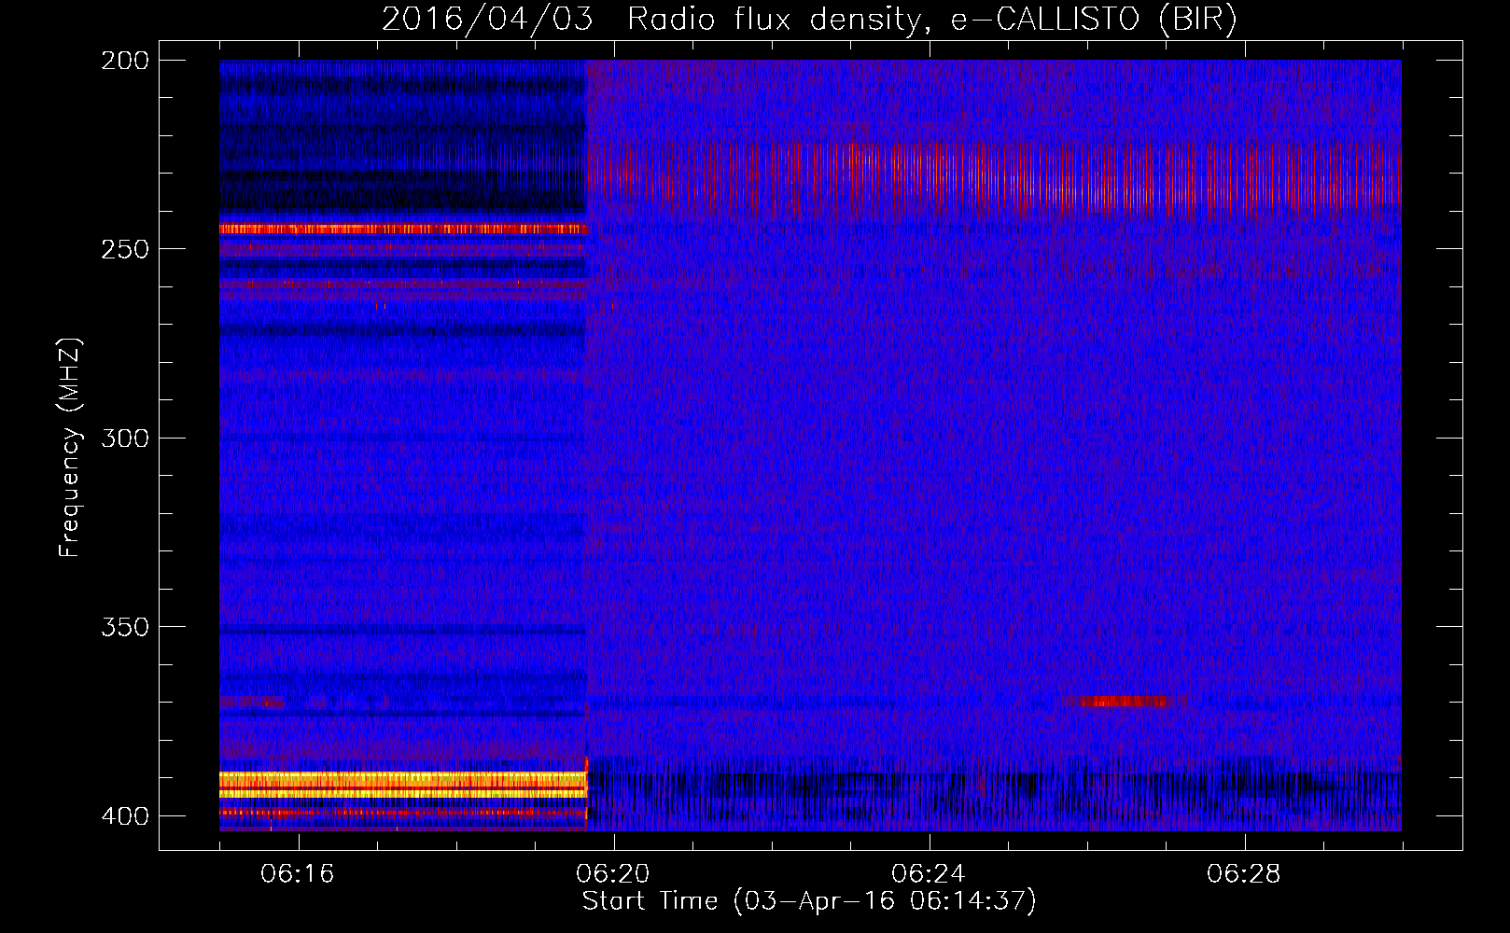Click the 06:20 time tick label
Screen dimensions: 1510x933
pos(613,874)
